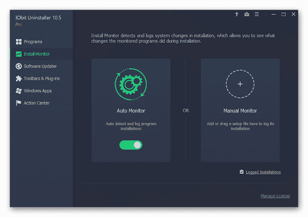Screen dimensions: 308x217
Task: Maximize the IObit Uninstaller window
Action: tap(283, 14)
